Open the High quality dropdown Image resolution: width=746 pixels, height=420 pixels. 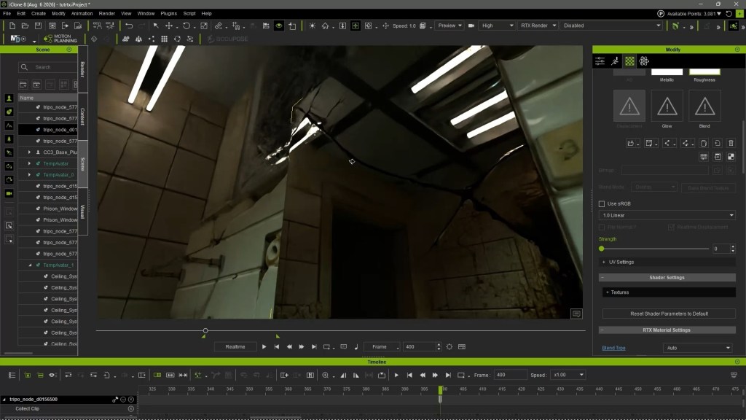pyautogui.click(x=497, y=26)
